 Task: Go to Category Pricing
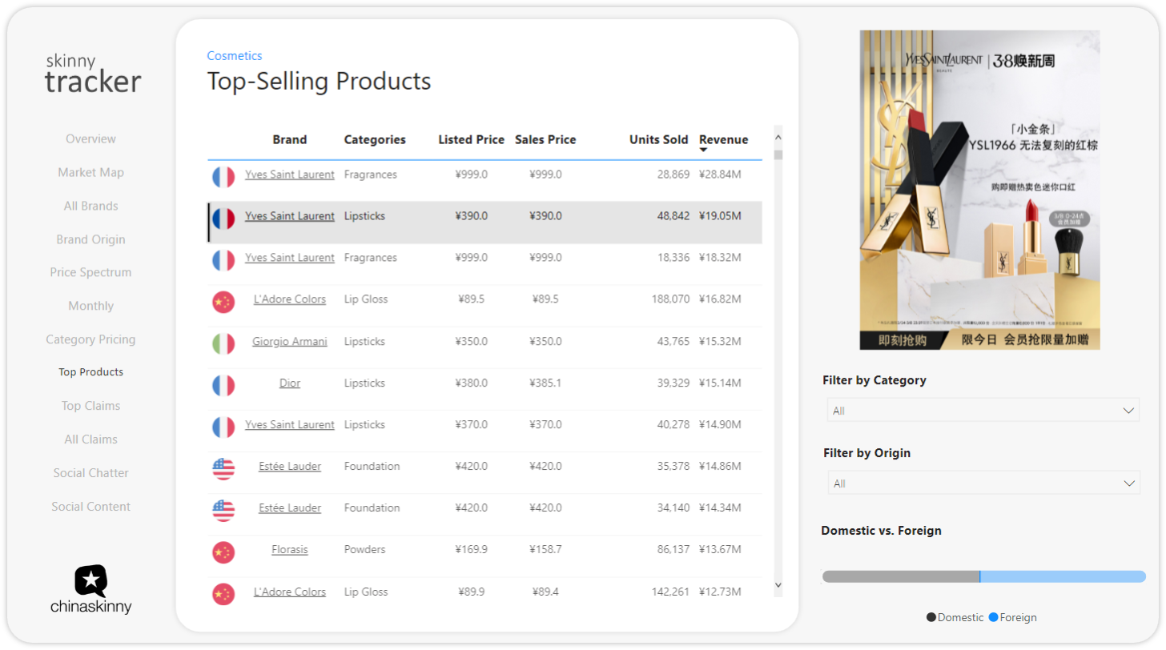tap(90, 339)
